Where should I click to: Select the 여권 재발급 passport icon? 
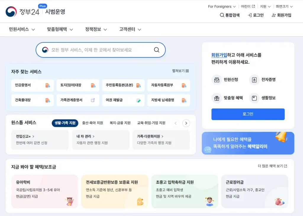point(138,100)
